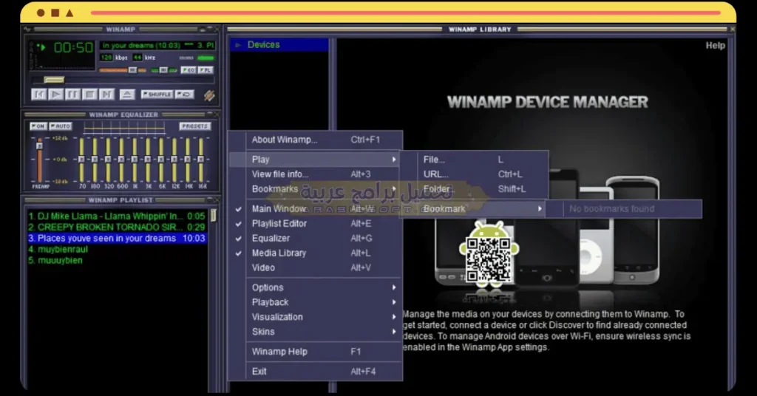Click the round button in the top frame
The height and width of the screenshot is (396, 757).
[x=41, y=13]
